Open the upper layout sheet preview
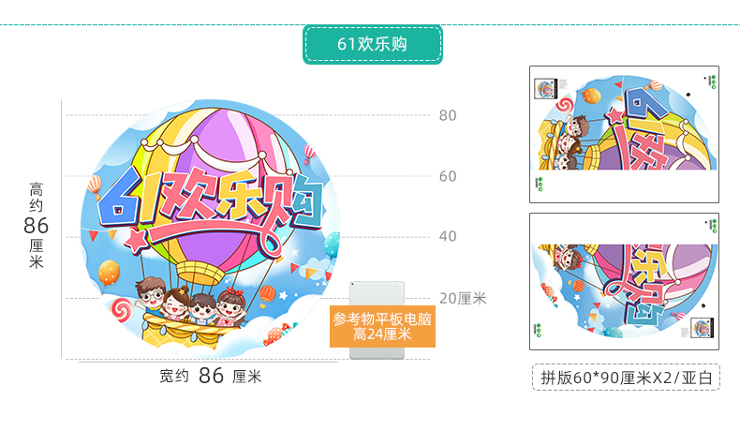Screen dimensions: 740x430 (x=624, y=135)
